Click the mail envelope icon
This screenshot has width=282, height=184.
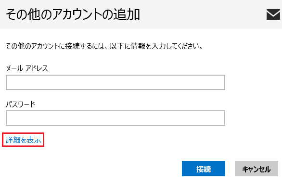pos(273,14)
